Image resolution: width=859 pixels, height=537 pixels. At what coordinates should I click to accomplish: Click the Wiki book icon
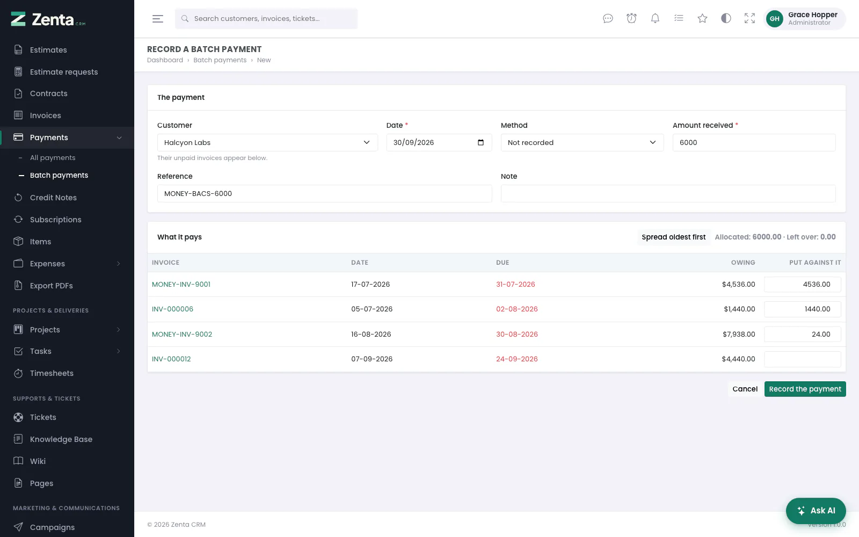(x=18, y=461)
